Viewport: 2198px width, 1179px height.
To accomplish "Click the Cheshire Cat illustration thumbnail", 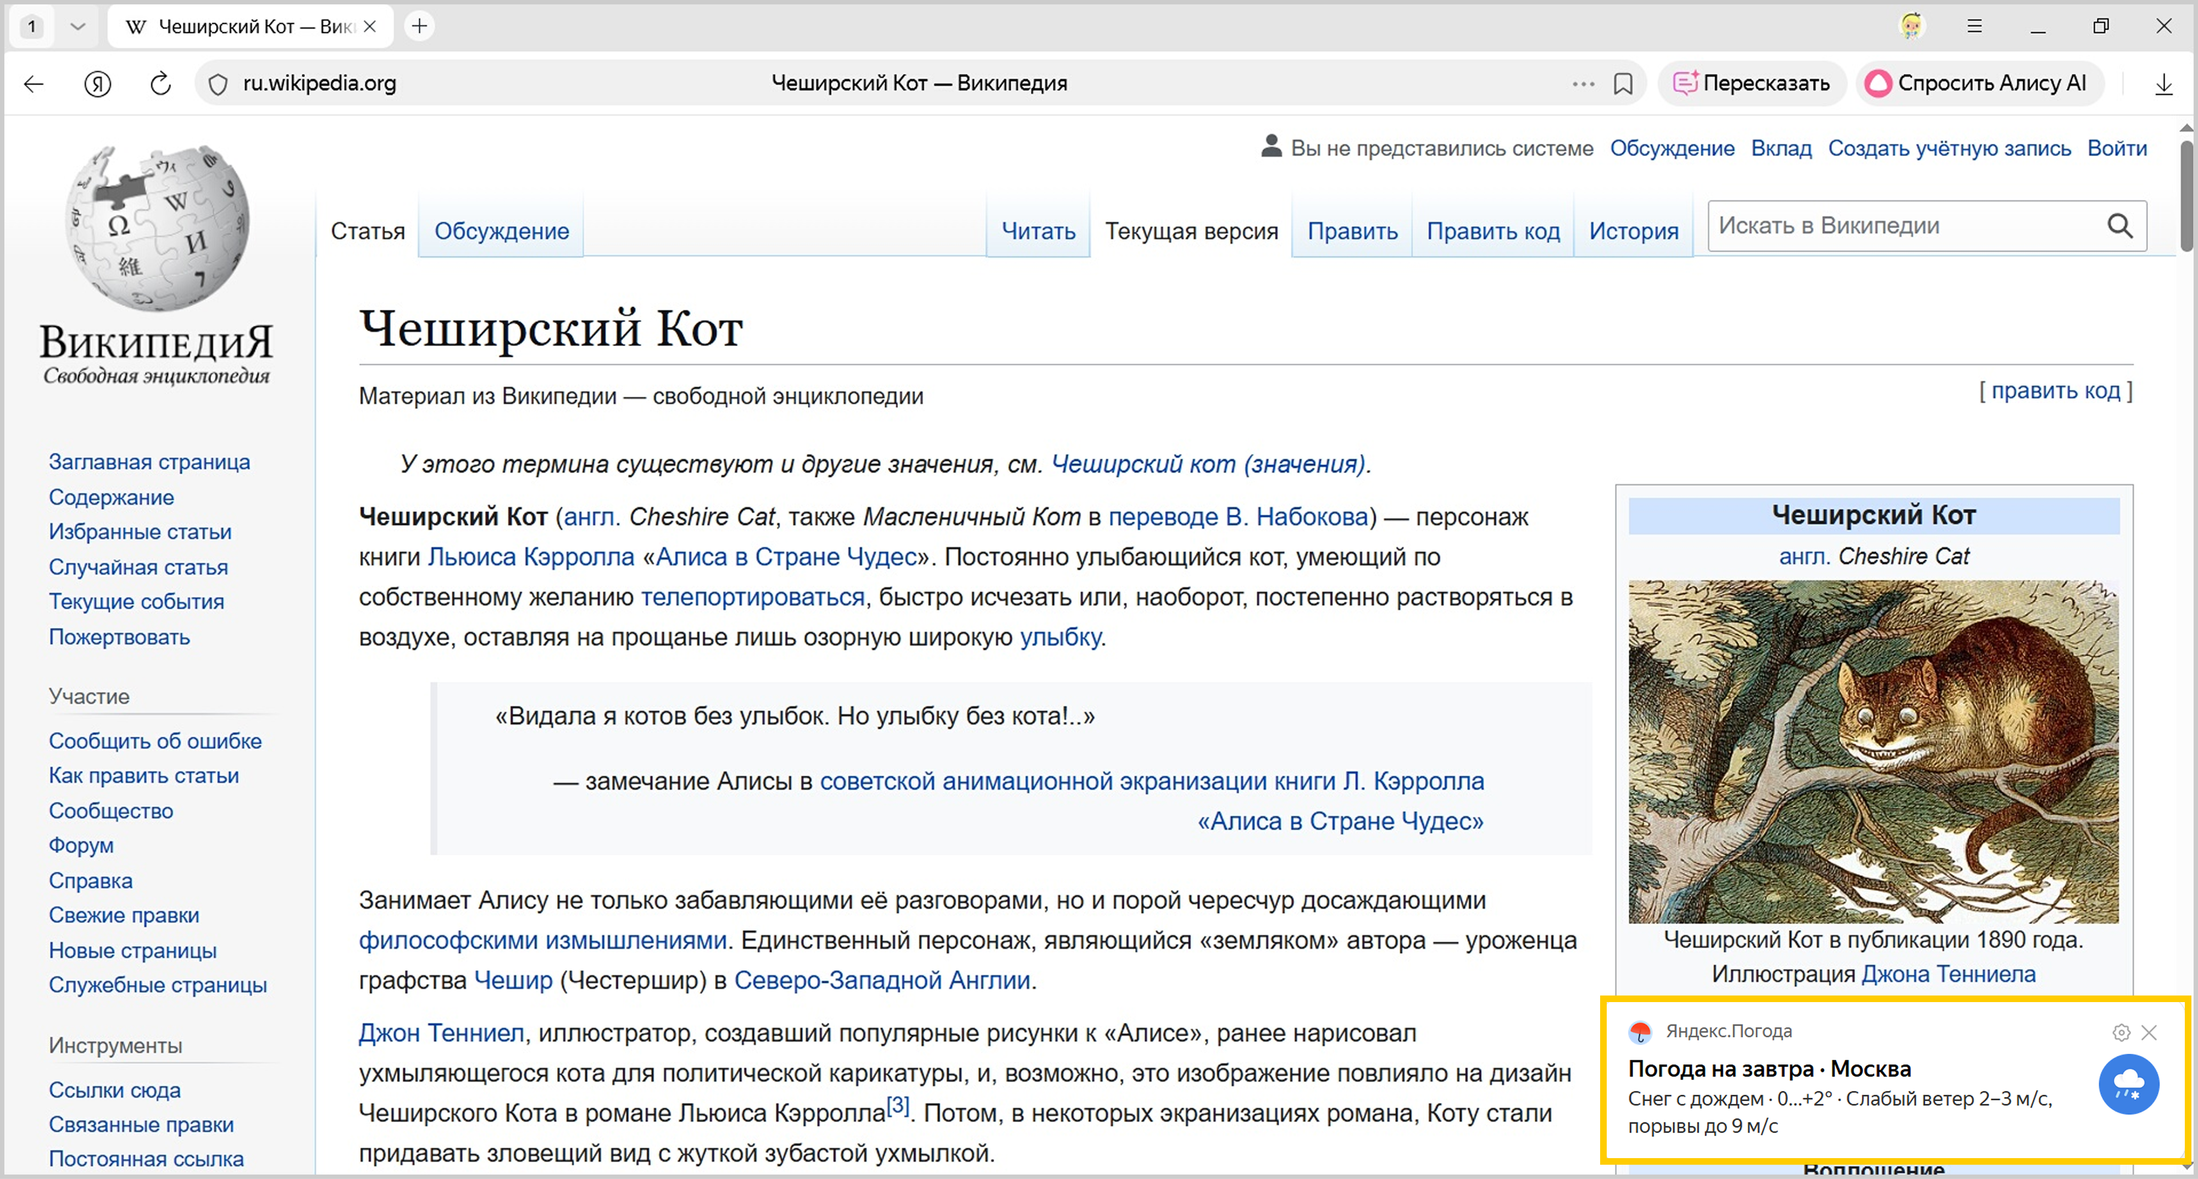I will coord(1873,752).
